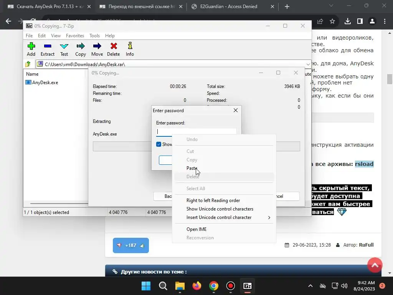
Task: Click the Info toolbar icon
Action: point(130,49)
